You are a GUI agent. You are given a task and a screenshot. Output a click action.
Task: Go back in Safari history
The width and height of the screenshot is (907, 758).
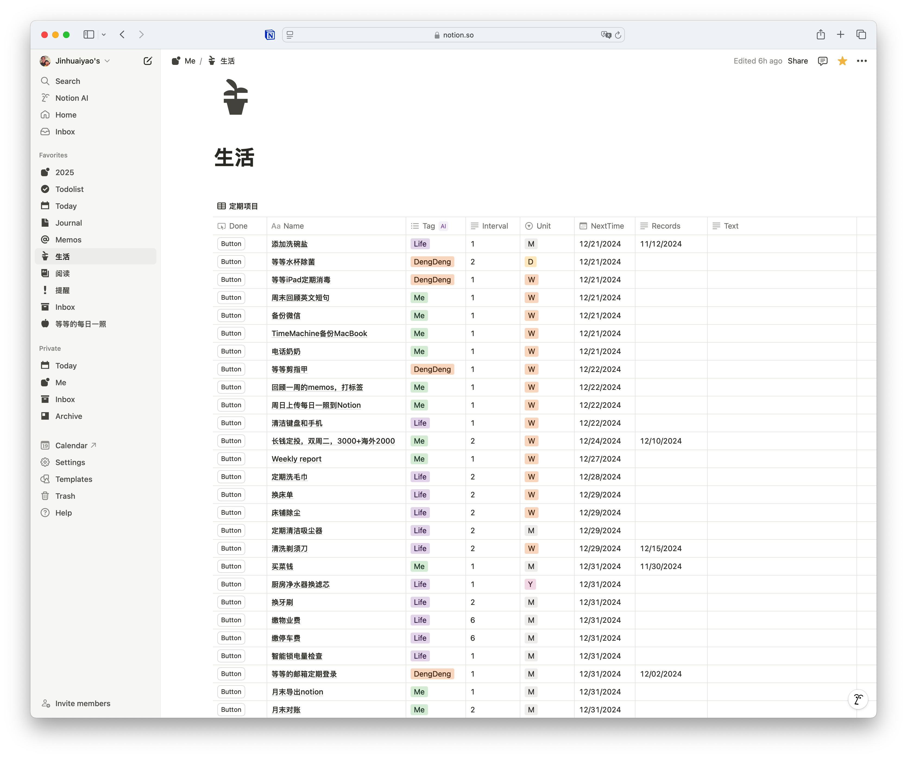point(122,34)
